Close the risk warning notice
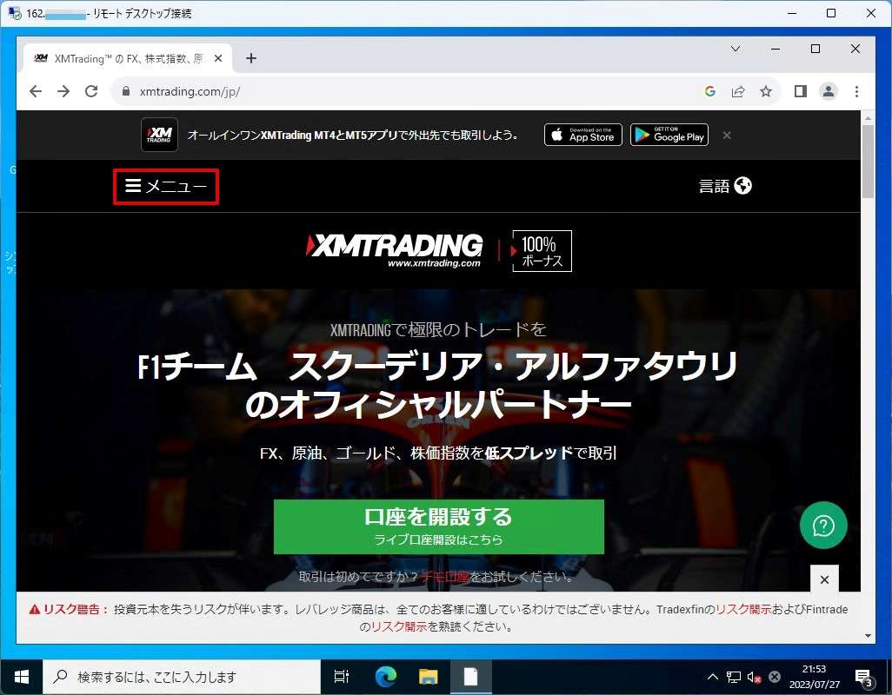Image resolution: width=892 pixels, height=695 pixels. coord(824,579)
